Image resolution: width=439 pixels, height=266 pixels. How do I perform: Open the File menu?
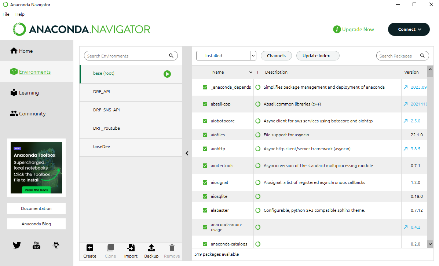[6, 14]
